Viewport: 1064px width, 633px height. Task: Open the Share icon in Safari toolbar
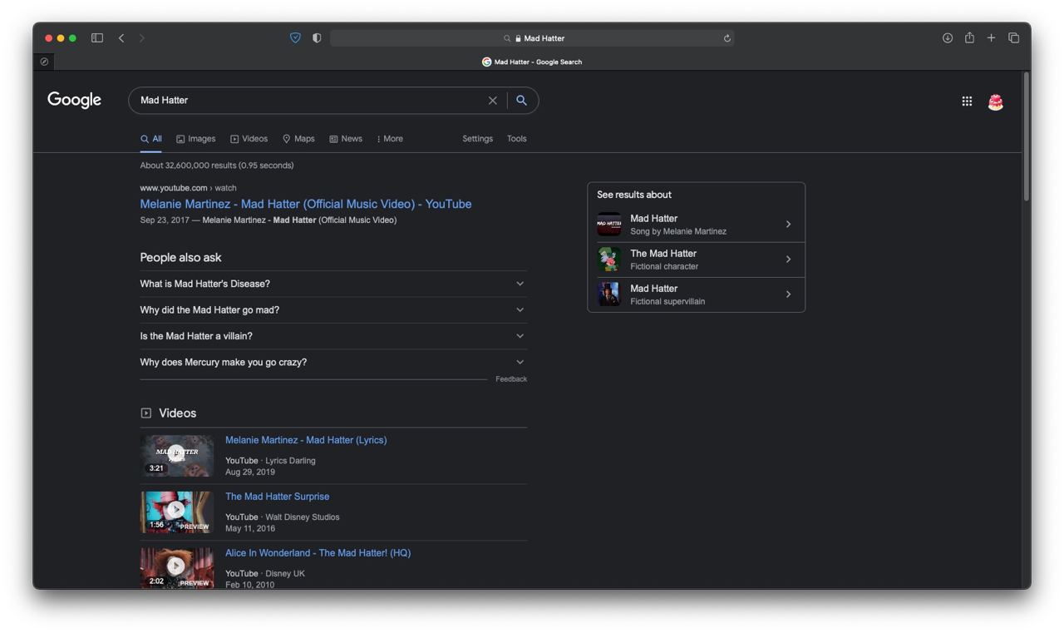click(969, 37)
